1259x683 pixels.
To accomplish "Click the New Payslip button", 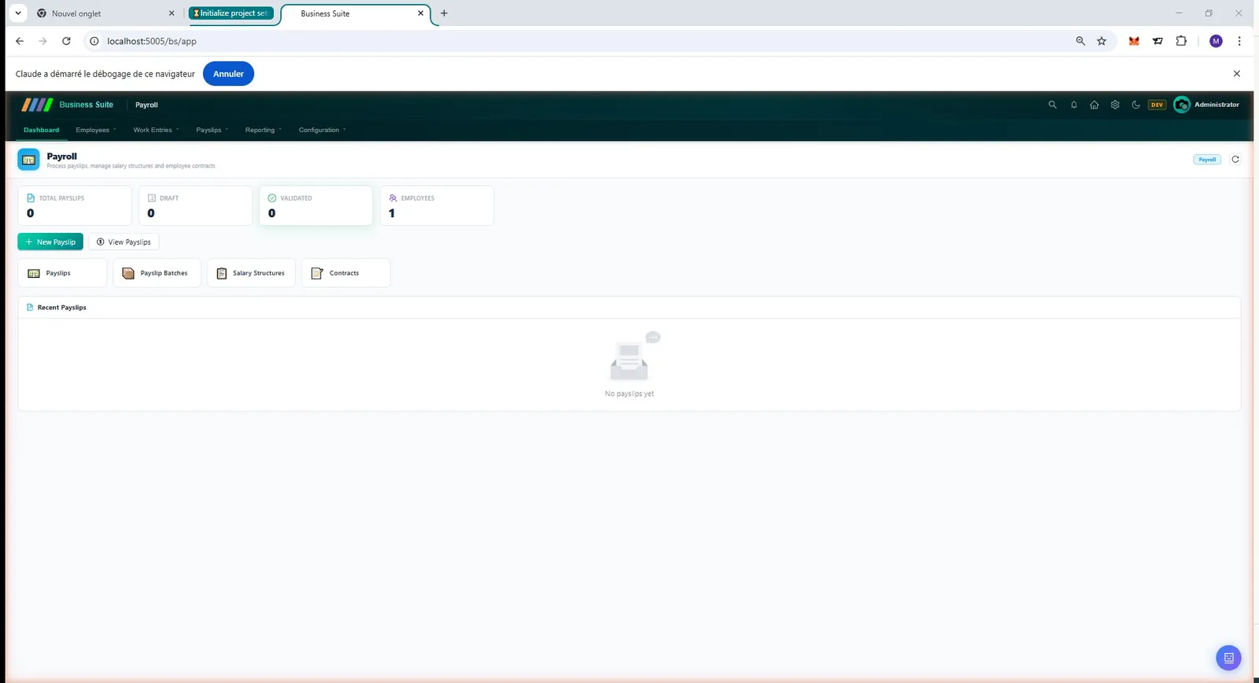I will tap(50, 242).
